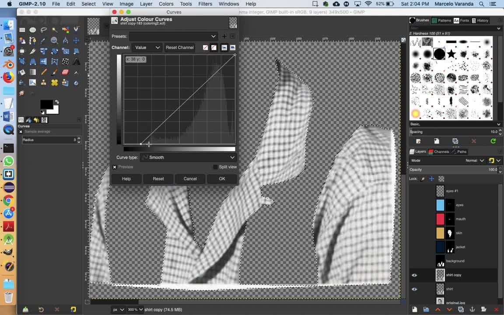Select the Ellipse Select tool
This screenshot has height=315, width=504.
coord(33,30)
